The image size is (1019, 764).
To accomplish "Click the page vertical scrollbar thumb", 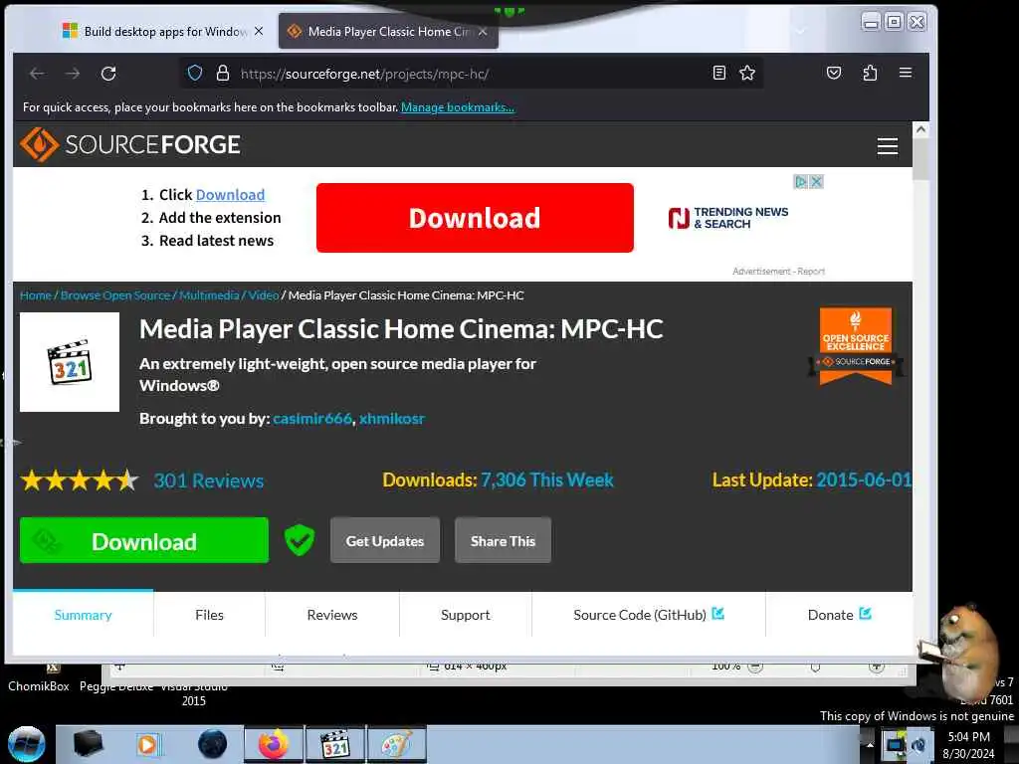I will click(920, 160).
